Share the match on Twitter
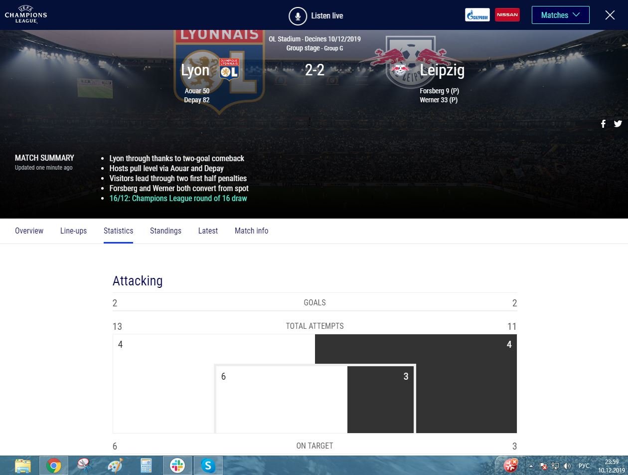 pyautogui.click(x=618, y=124)
